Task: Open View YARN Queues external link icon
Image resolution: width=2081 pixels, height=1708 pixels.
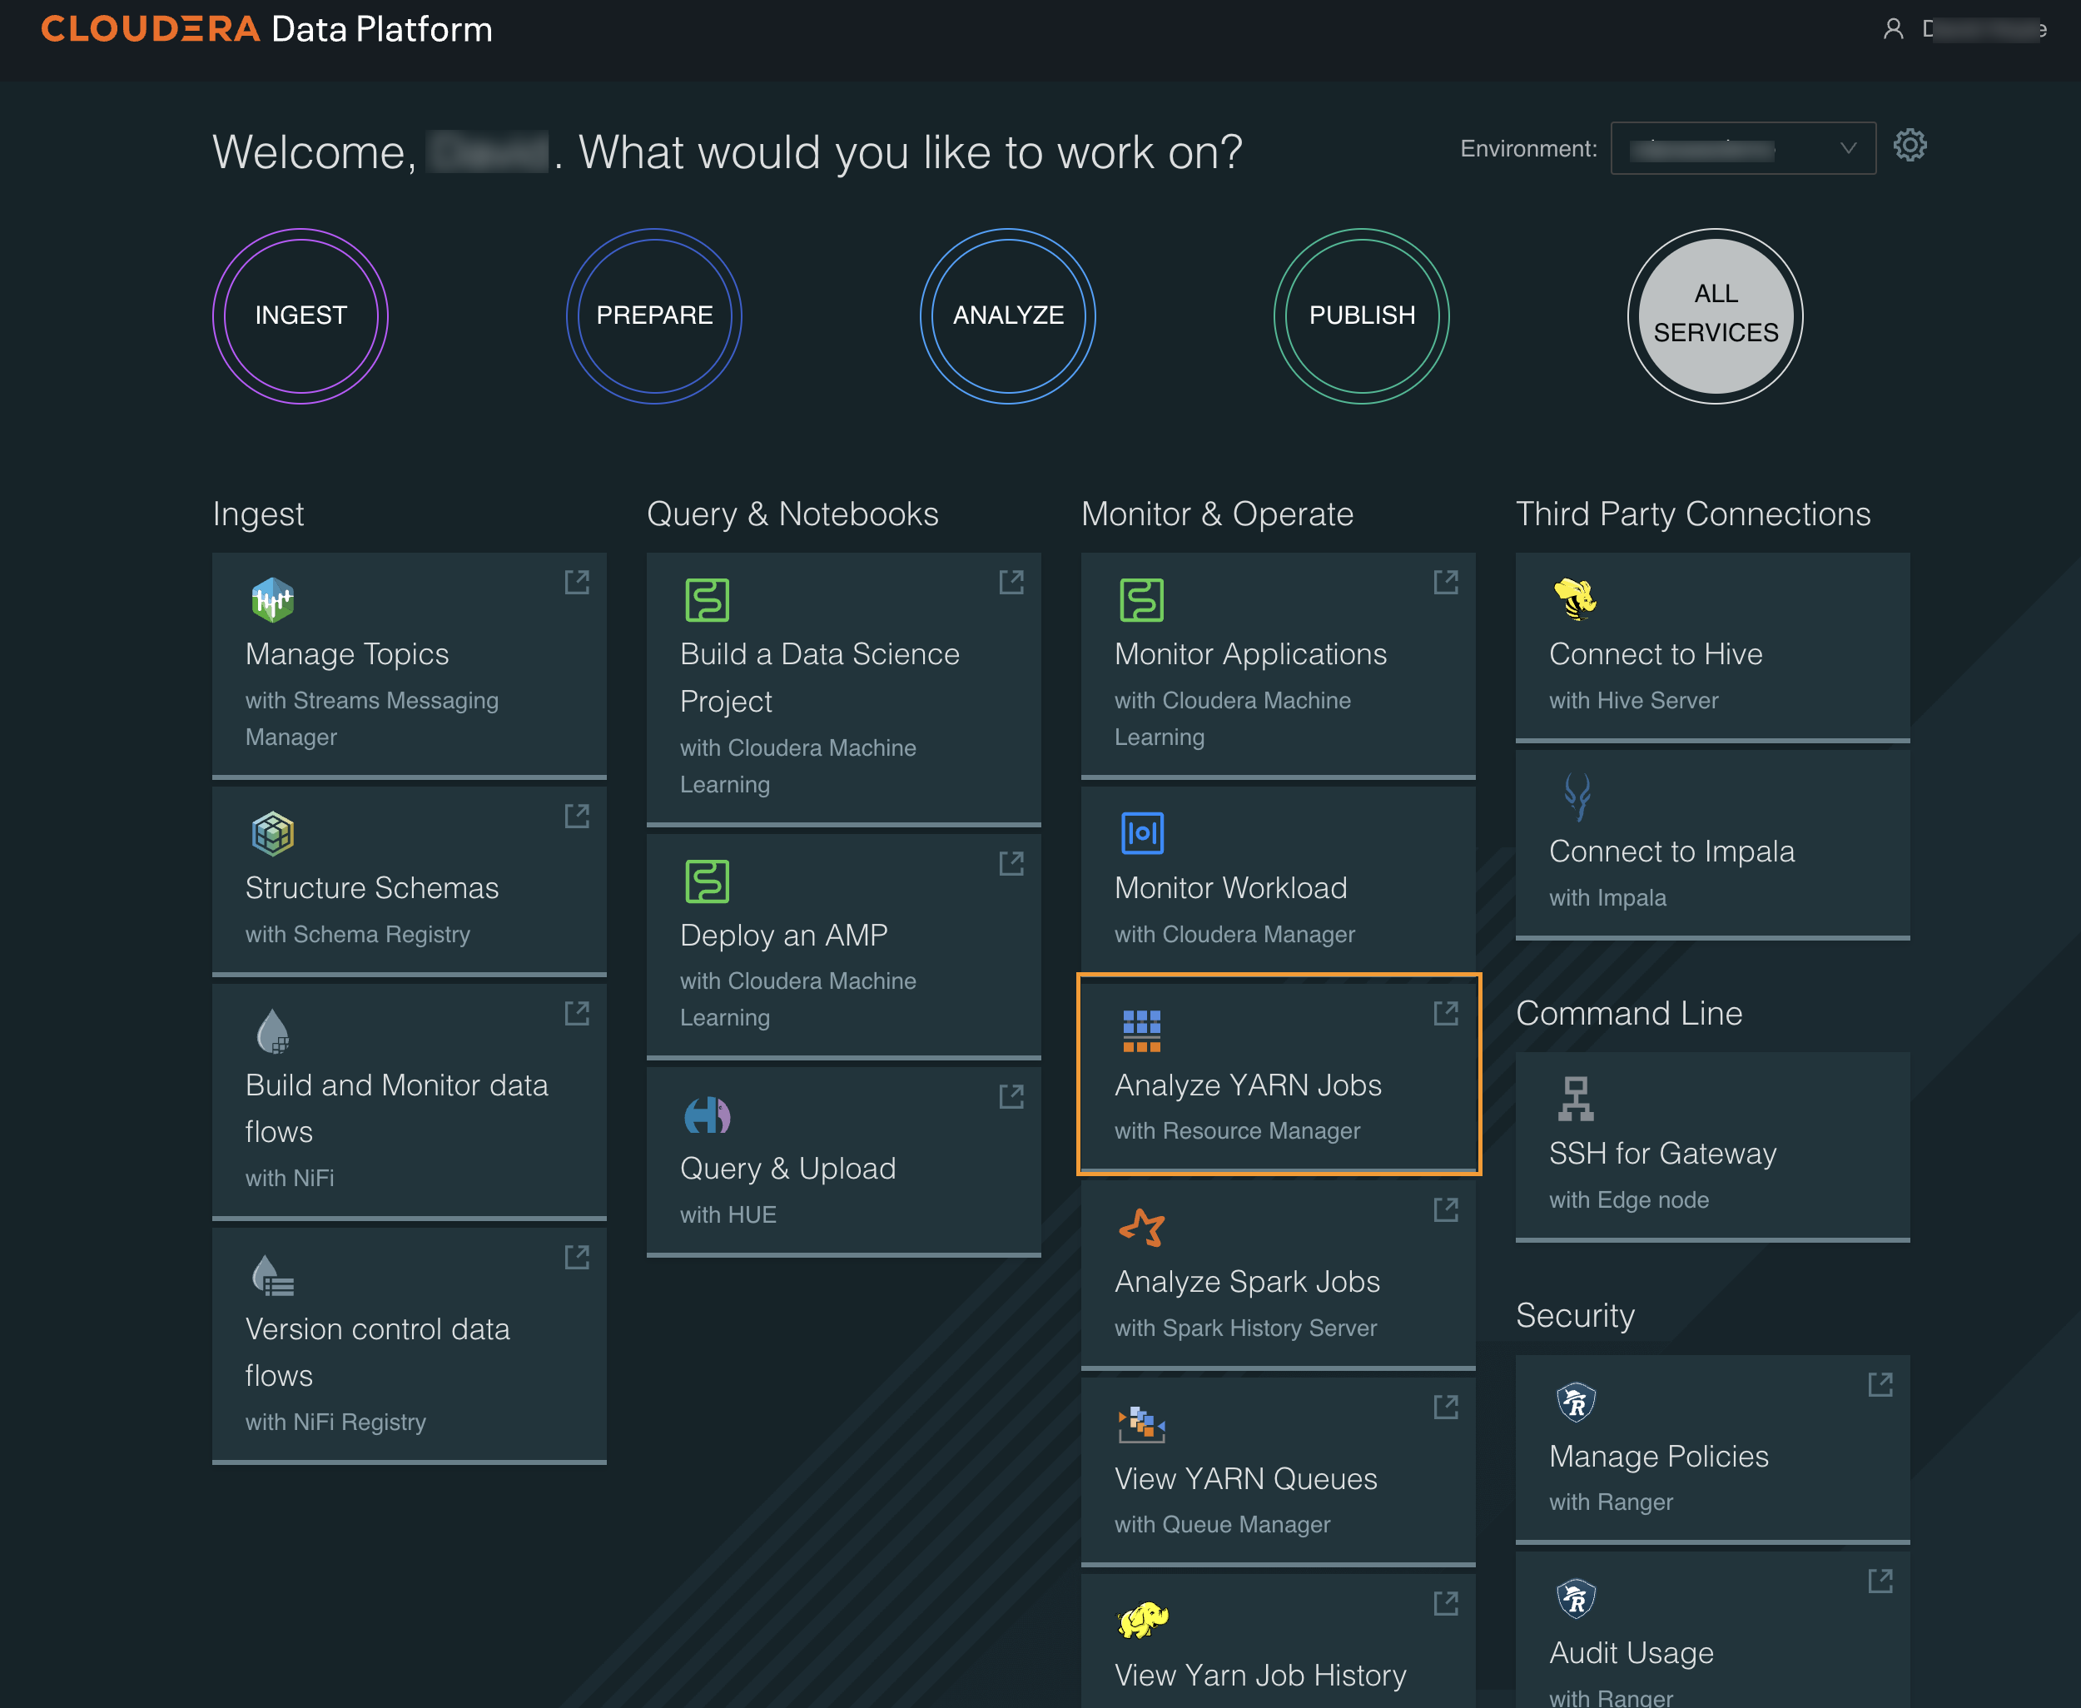Action: point(1445,1407)
